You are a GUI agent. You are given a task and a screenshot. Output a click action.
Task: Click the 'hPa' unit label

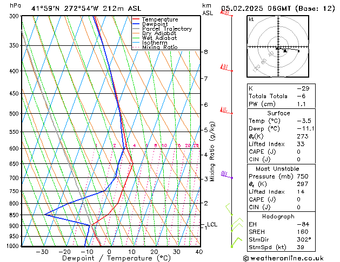(15, 6)
